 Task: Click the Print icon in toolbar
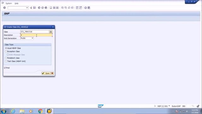pyautogui.click(x=51, y=8)
